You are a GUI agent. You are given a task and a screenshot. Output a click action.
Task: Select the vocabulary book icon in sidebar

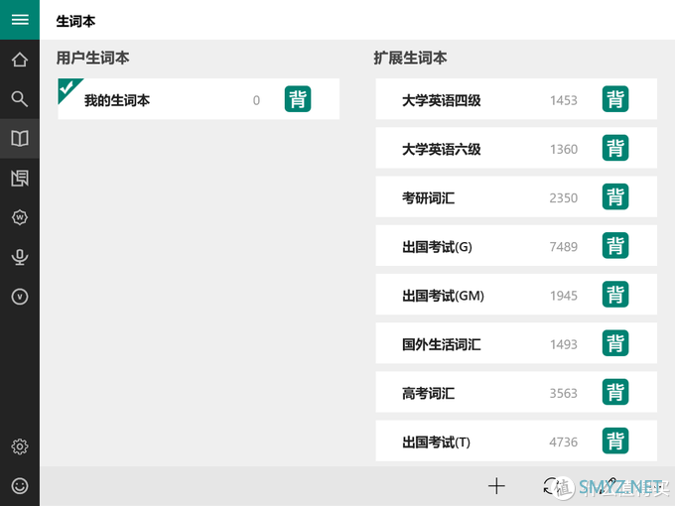click(20, 139)
